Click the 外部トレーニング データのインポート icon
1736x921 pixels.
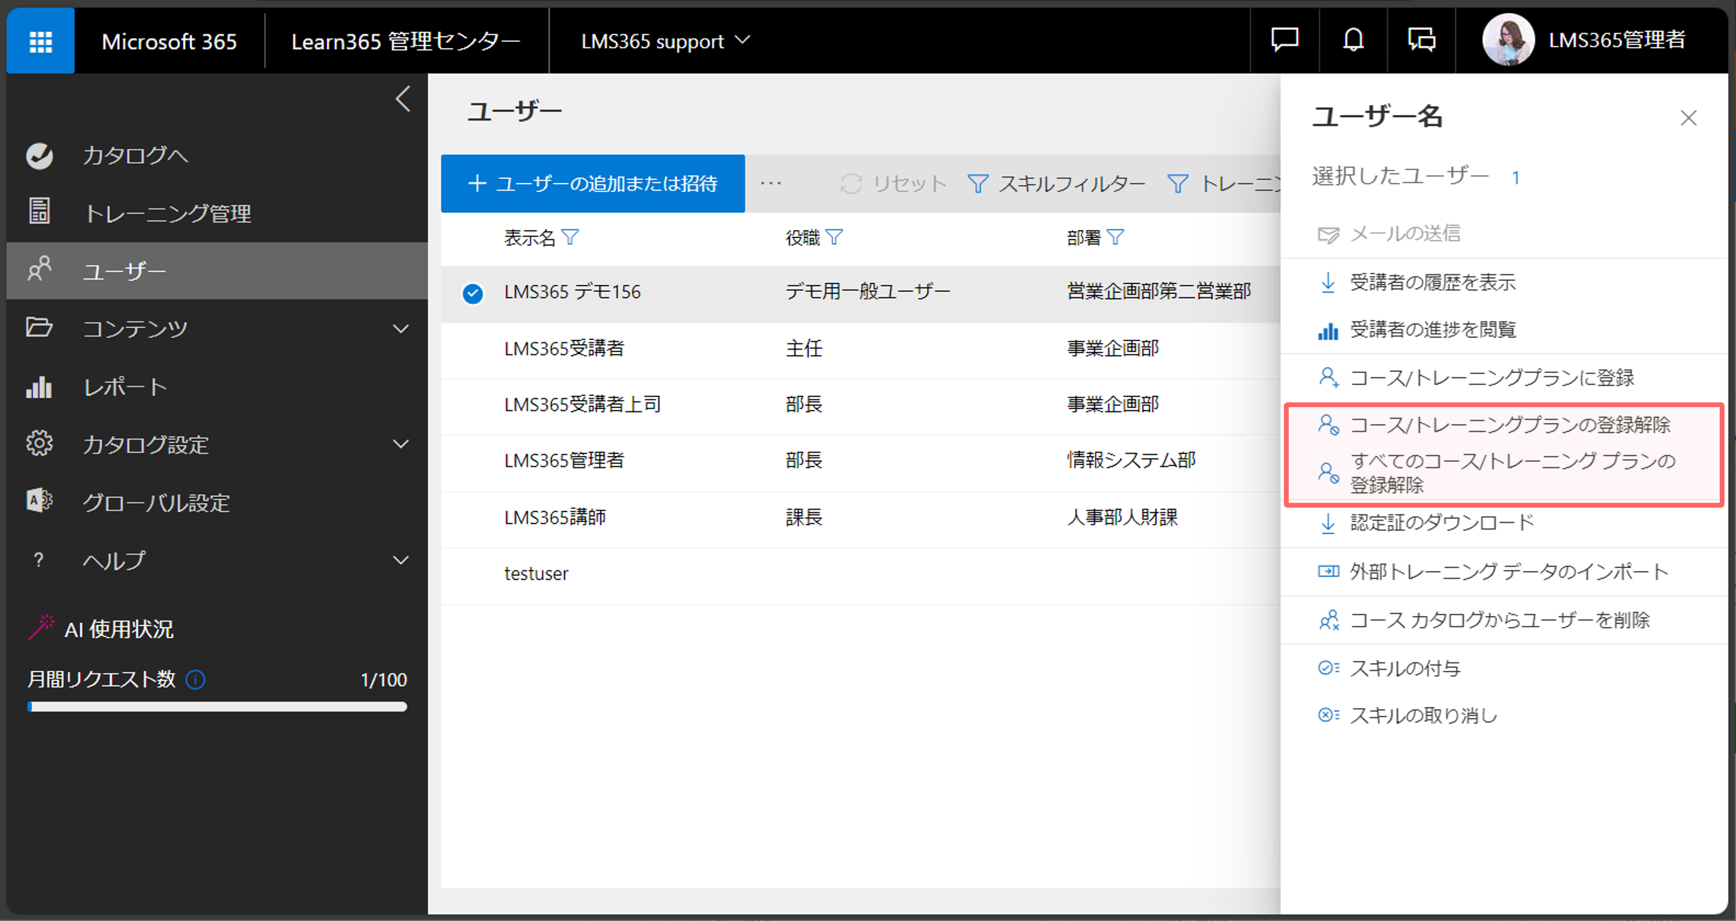1328,572
